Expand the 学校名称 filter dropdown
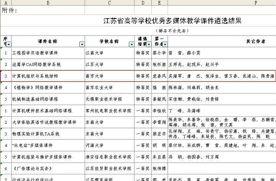 click(x=132, y=45)
